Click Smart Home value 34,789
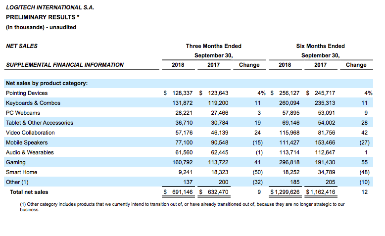 click(x=327, y=172)
